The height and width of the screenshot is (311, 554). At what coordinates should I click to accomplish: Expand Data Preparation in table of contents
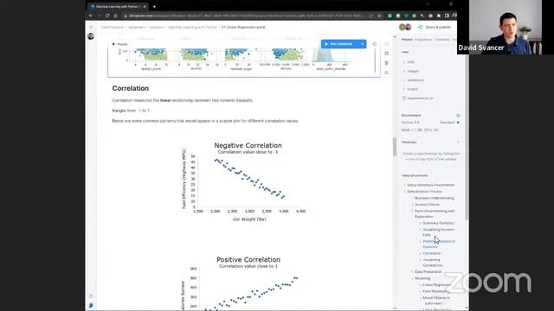[412, 272]
